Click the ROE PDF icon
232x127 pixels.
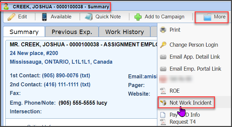[x=163, y=91]
